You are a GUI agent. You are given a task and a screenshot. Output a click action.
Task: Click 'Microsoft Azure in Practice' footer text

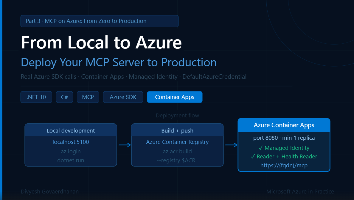click(x=300, y=192)
